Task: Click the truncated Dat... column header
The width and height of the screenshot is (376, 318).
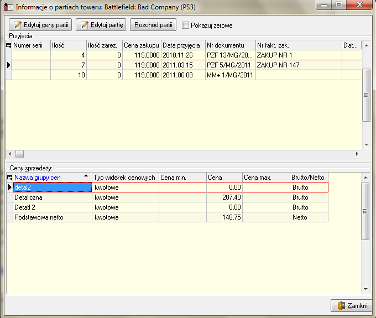Action: (352, 45)
